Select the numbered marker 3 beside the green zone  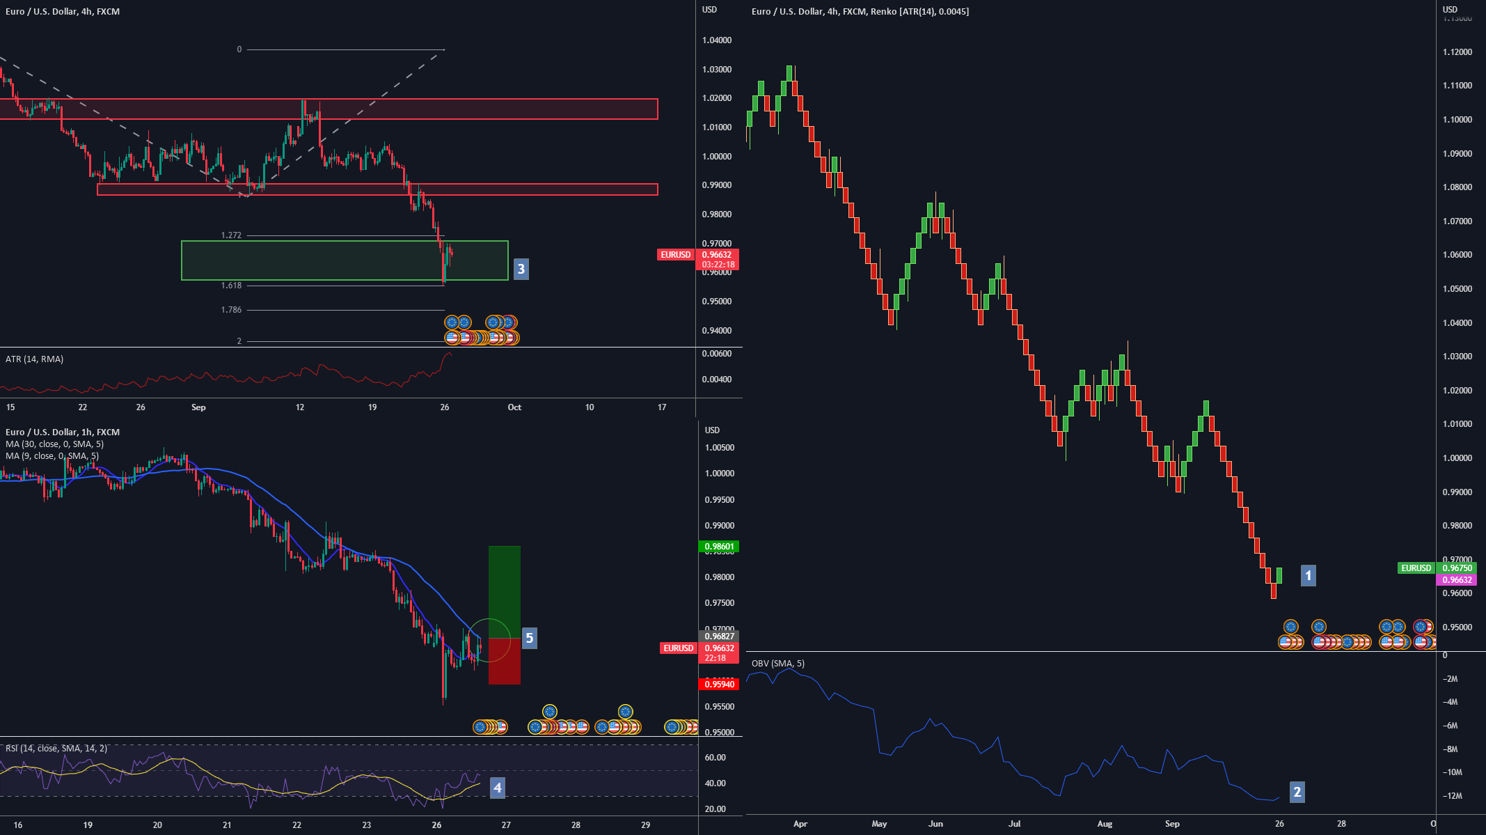coord(521,270)
